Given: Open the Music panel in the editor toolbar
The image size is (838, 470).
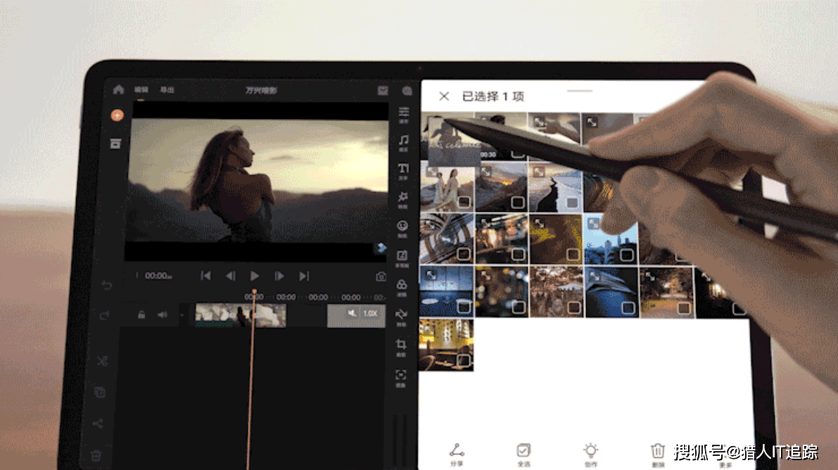Looking at the screenshot, I should pos(403,139).
